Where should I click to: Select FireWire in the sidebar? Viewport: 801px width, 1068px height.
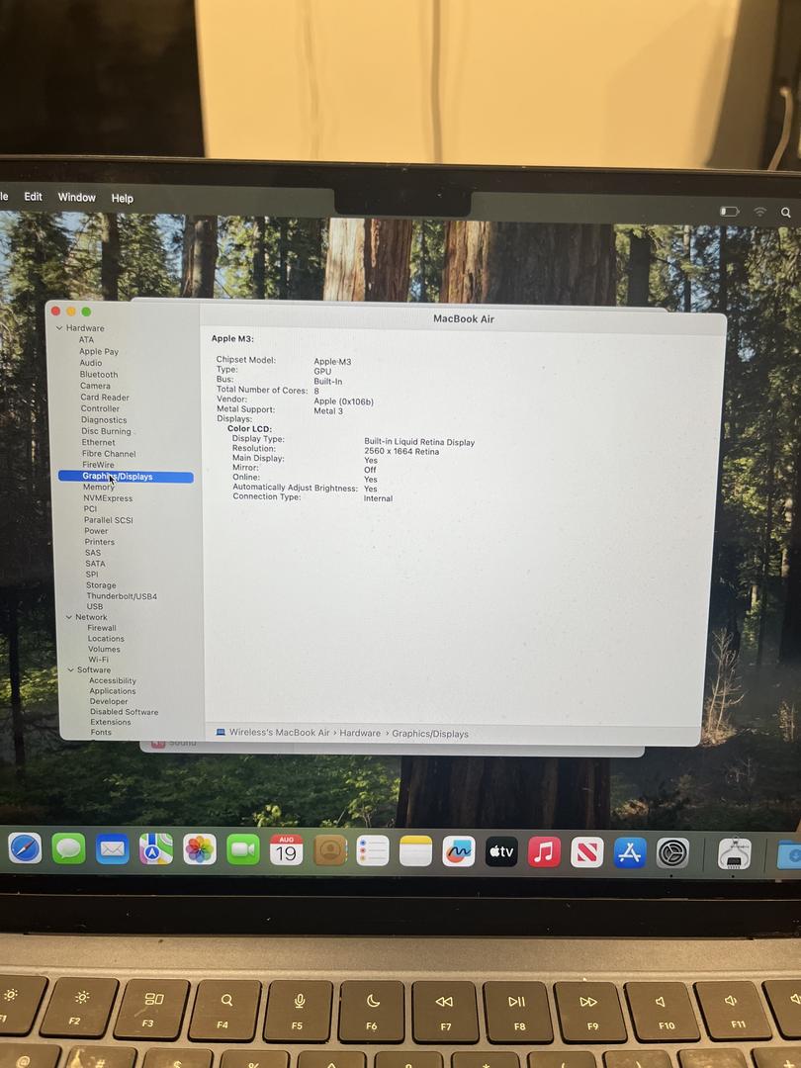click(x=98, y=465)
